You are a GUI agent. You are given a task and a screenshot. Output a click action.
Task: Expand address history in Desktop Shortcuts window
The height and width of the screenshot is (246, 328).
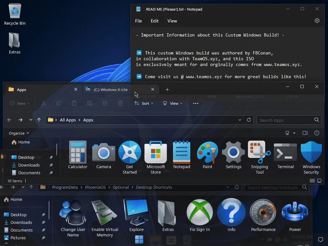[228, 187]
